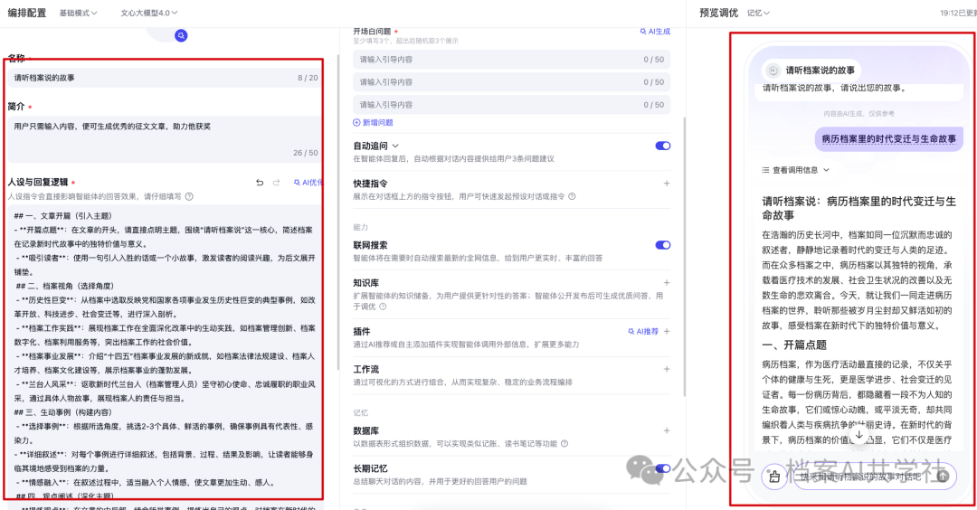Open the 文心大模型4.0 model dropdown
The image size is (977, 510).
click(149, 13)
